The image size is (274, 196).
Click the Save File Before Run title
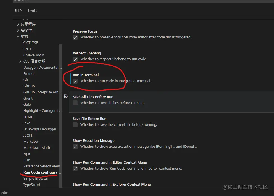(90, 119)
